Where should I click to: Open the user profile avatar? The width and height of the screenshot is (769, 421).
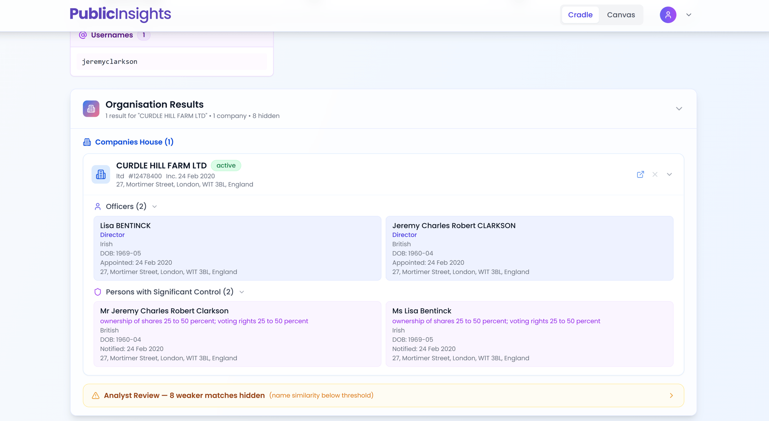click(x=668, y=15)
